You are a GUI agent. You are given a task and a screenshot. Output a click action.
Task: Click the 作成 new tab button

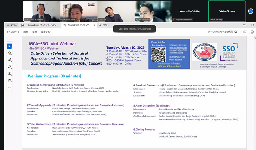pyautogui.click(x=103, y=25)
